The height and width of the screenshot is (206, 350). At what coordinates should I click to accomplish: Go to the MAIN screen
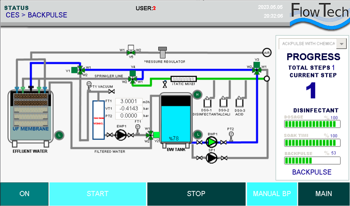[x=323, y=194]
